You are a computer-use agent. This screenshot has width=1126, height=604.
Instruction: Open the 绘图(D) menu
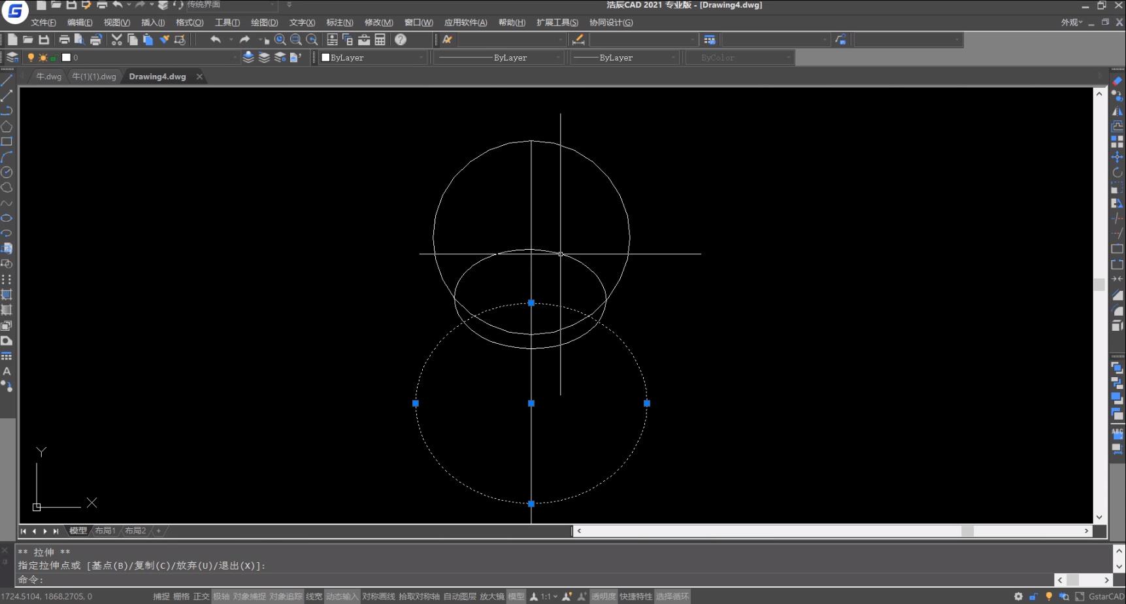pos(264,22)
